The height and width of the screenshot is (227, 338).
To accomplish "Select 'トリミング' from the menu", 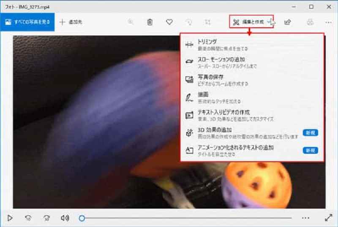I will (252, 45).
